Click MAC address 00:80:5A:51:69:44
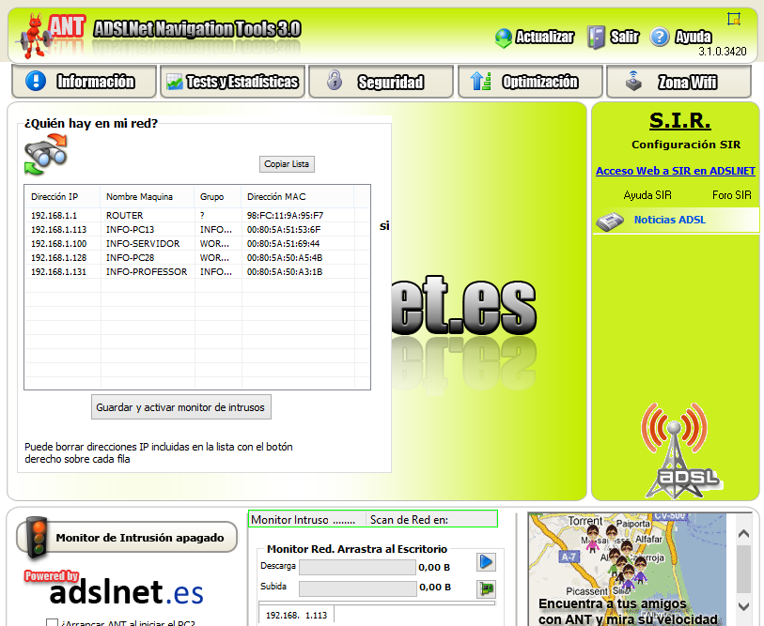The height and width of the screenshot is (626, 764). tap(283, 243)
